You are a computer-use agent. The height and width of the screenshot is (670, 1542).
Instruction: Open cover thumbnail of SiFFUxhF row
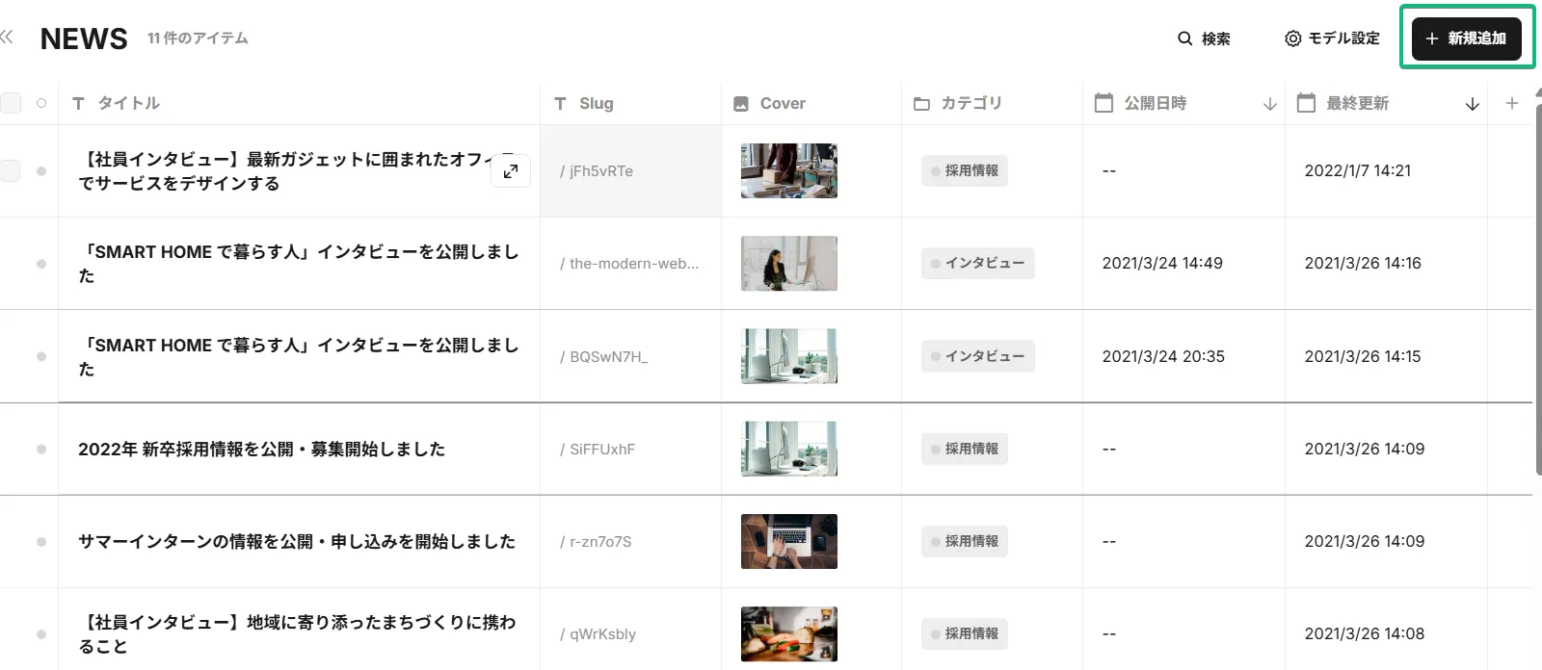point(789,449)
